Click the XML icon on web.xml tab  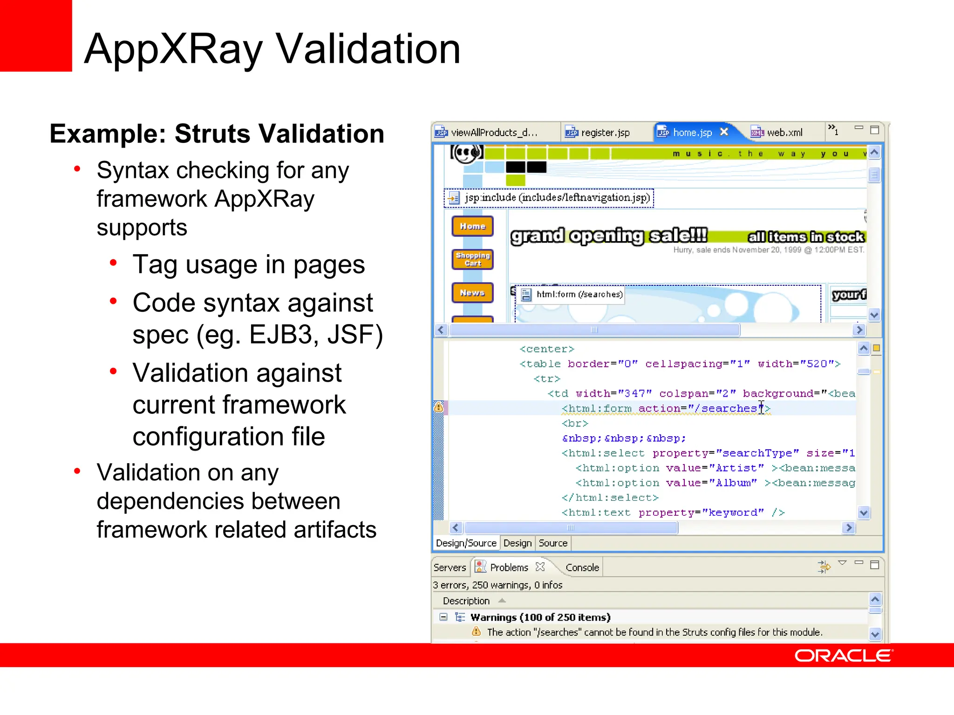pyautogui.click(x=757, y=132)
